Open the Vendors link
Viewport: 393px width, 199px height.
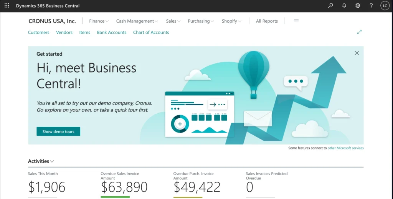(64, 32)
